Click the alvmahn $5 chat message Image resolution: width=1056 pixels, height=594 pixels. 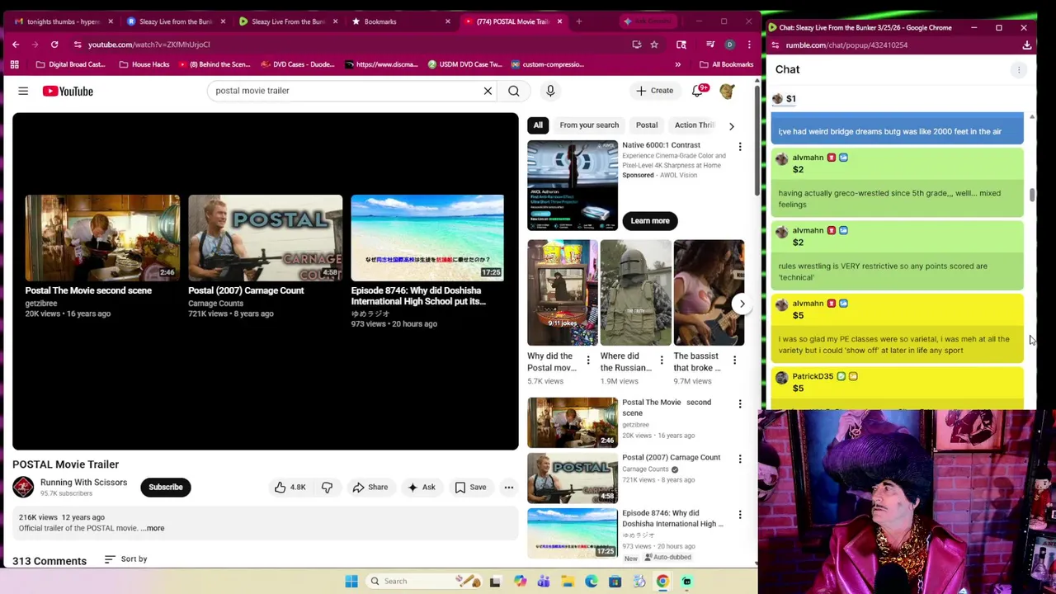coord(898,328)
